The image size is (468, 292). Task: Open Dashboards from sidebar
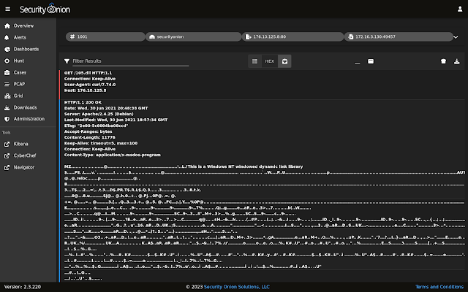point(28,49)
